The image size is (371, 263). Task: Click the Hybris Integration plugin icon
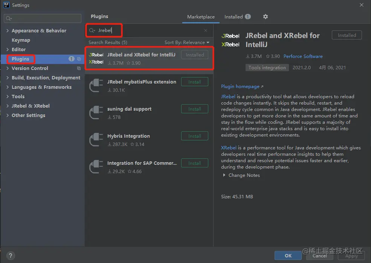(96, 140)
